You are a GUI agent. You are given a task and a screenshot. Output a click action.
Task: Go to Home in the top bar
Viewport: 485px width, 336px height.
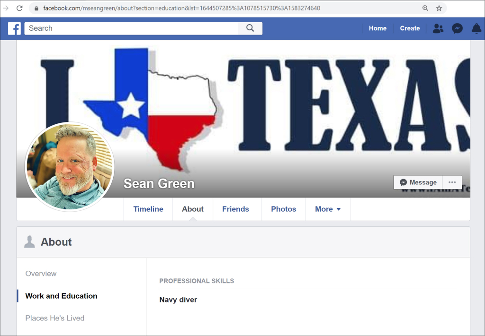[x=377, y=28]
